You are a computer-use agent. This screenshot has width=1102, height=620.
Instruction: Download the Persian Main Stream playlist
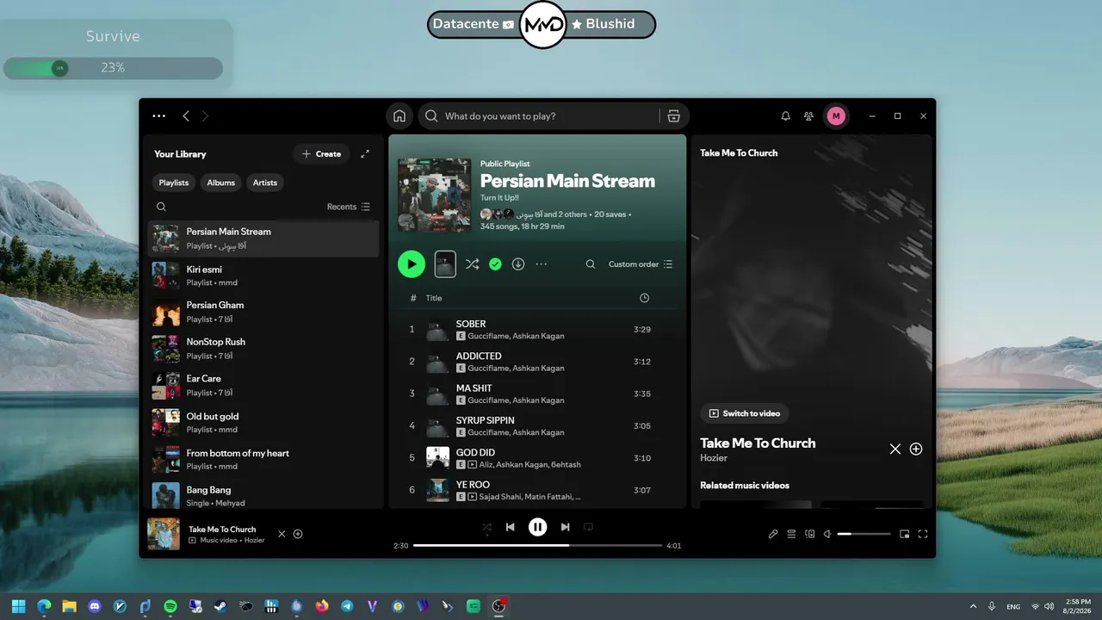coord(518,264)
